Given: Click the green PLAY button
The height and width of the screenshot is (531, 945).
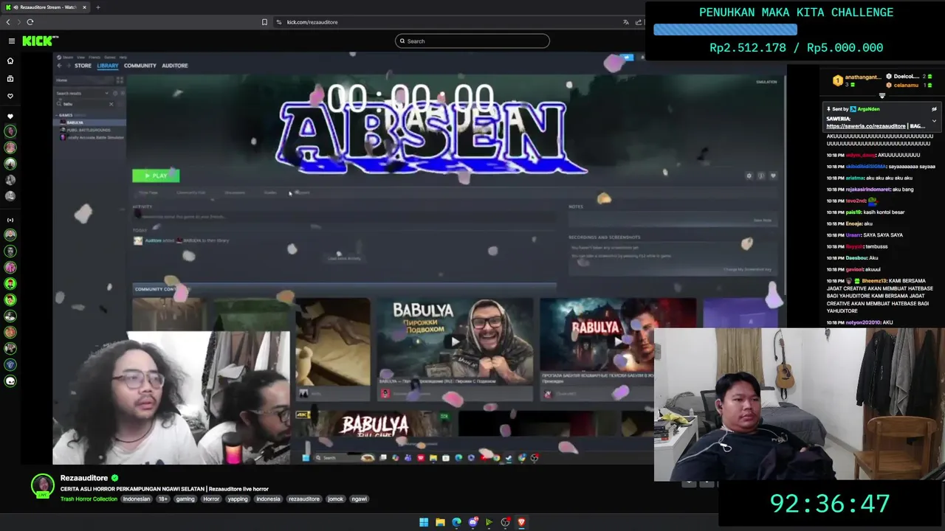Looking at the screenshot, I should click(156, 176).
